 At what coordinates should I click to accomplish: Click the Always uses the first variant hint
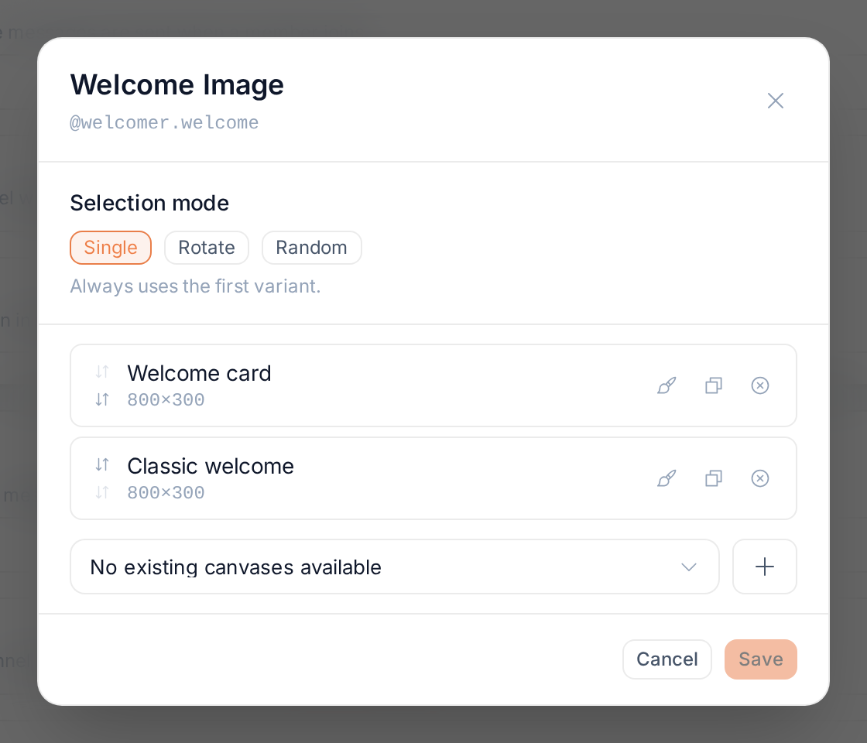195,286
